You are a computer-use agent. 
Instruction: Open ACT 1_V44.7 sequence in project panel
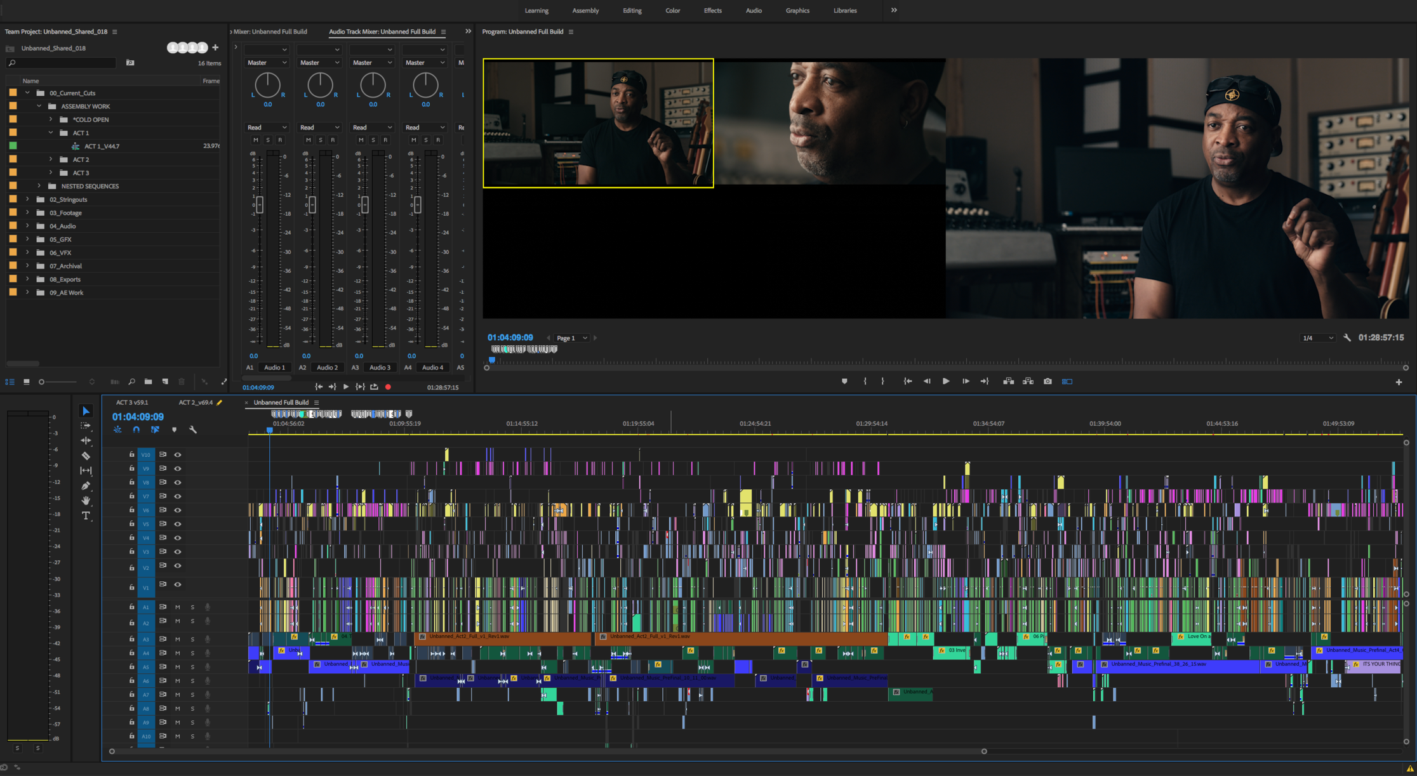[x=102, y=146]
